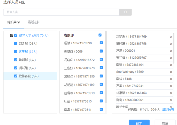Uncheck 培训部 (3人) checkbox
The width and height of the screenshot is (177, 125).
click(16, 60)
